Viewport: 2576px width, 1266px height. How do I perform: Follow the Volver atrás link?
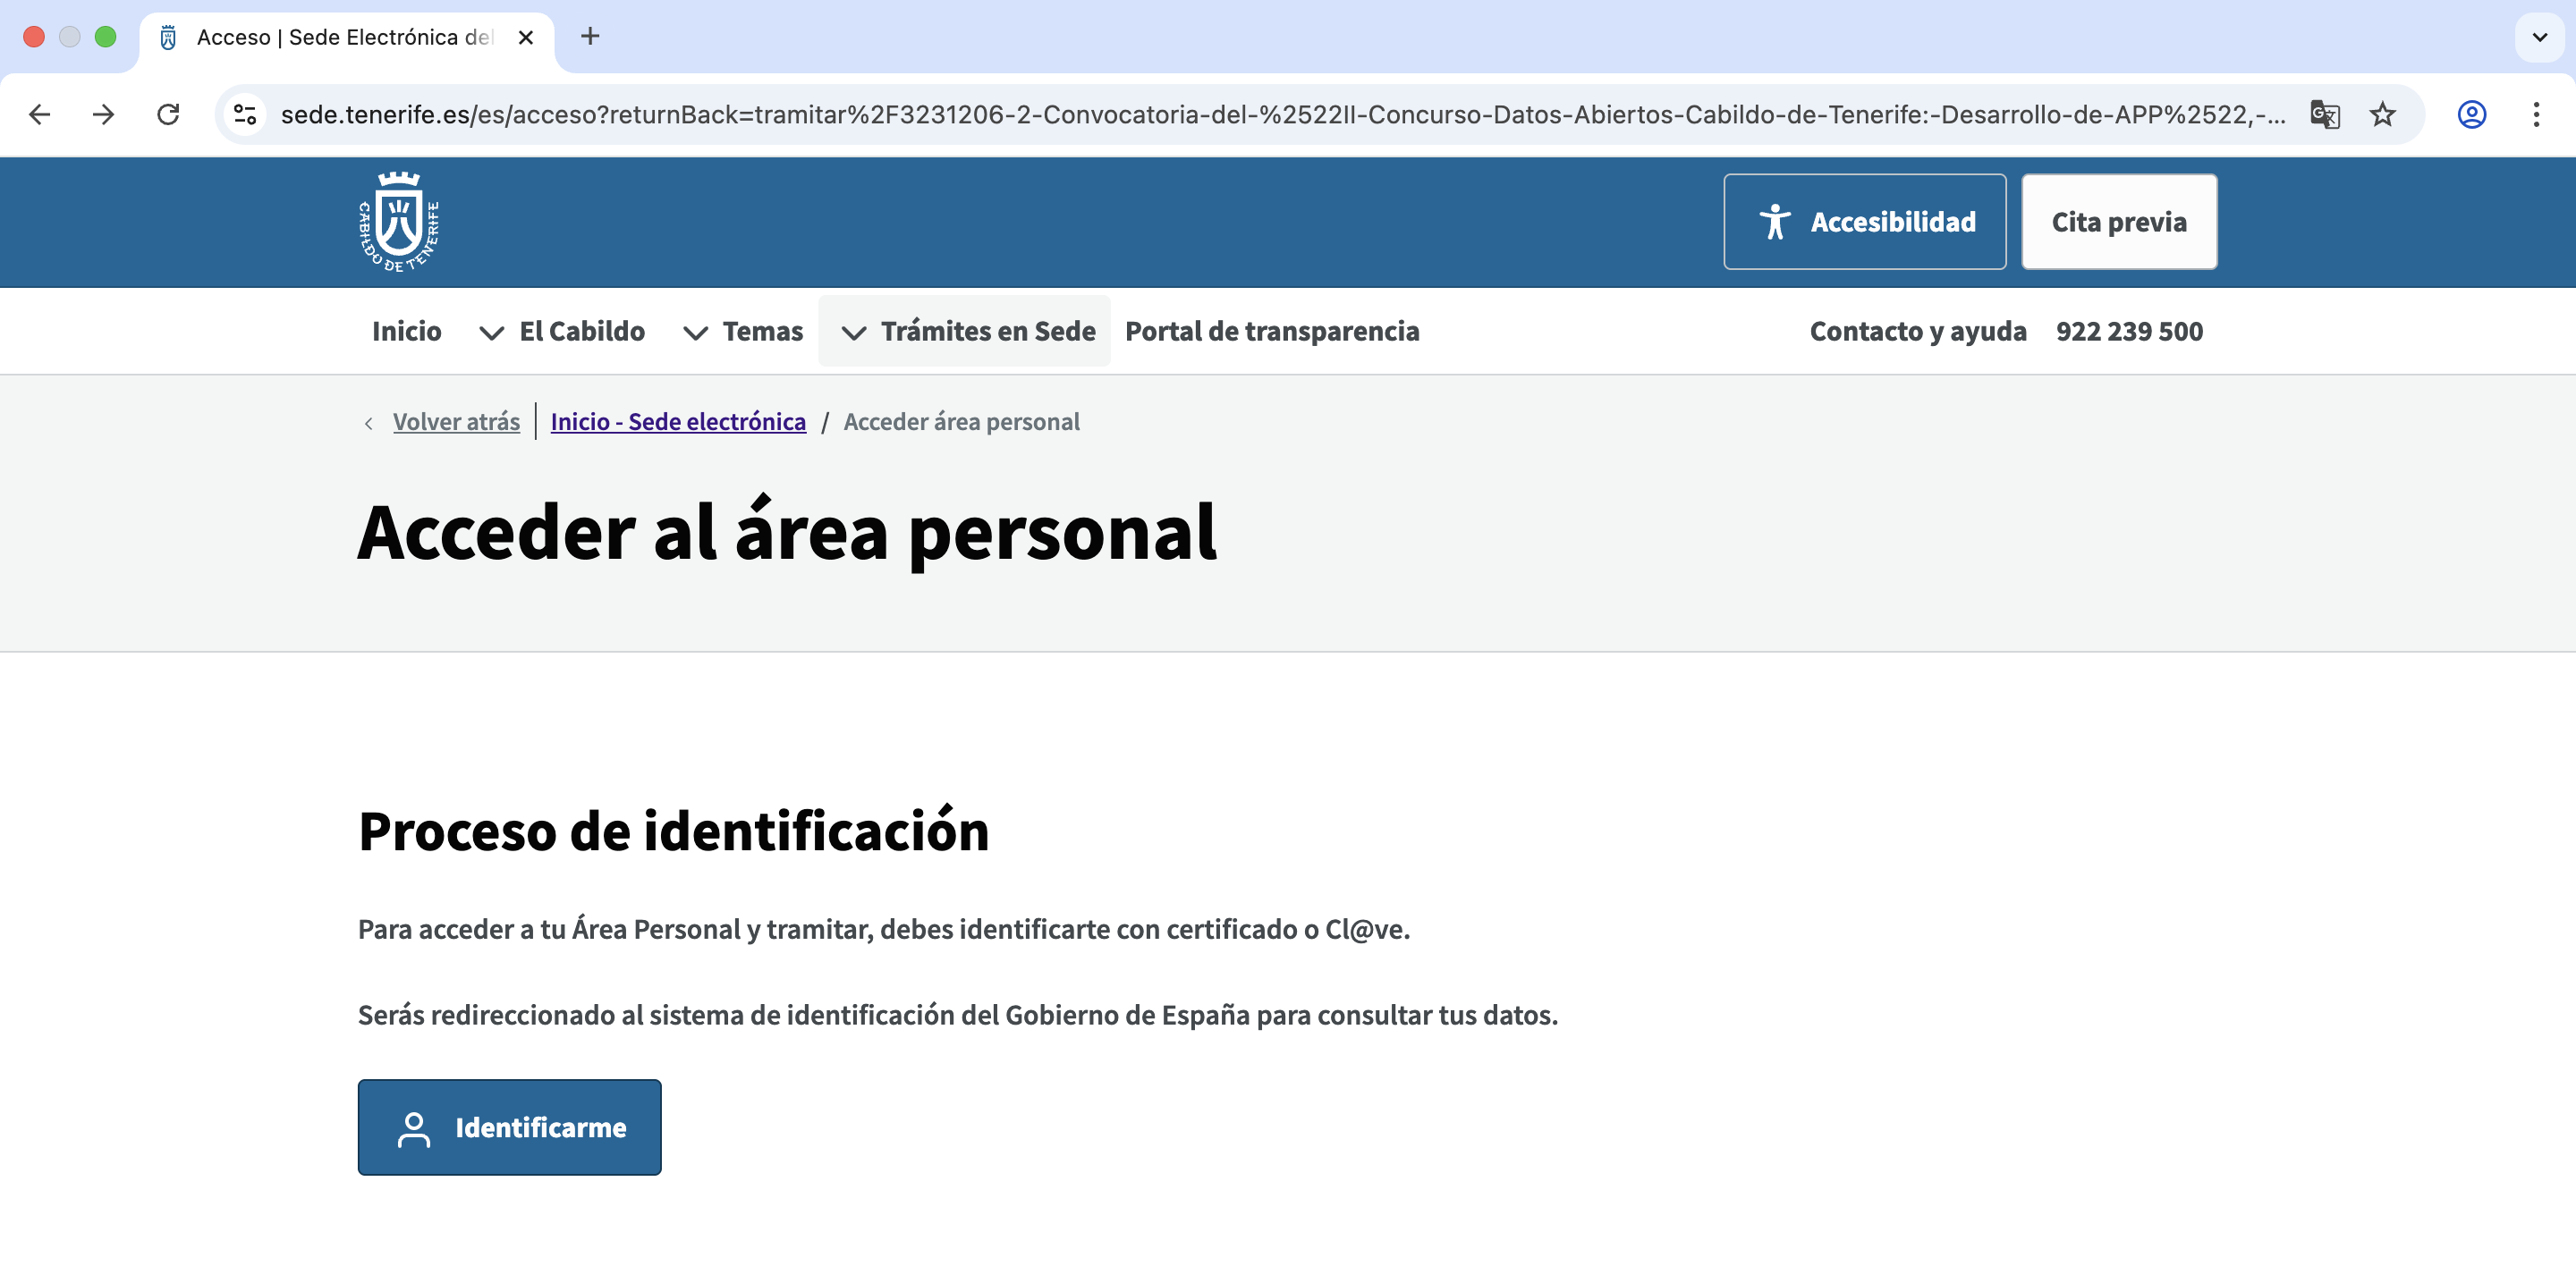pyautogui.click(x=456, y=421)
